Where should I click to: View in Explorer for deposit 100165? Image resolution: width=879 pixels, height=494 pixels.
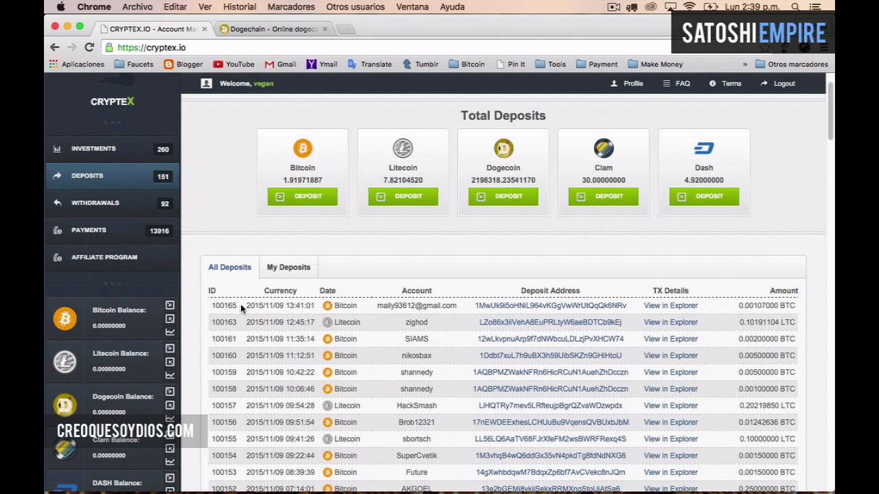[671, 305]
